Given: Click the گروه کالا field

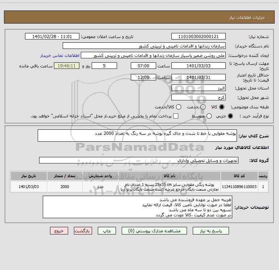Looking at the screenshot, I should [x=139, y=160].
